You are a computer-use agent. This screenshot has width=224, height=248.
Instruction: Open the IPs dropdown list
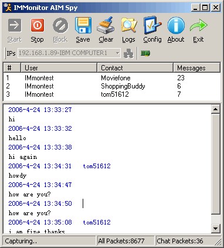117,53
